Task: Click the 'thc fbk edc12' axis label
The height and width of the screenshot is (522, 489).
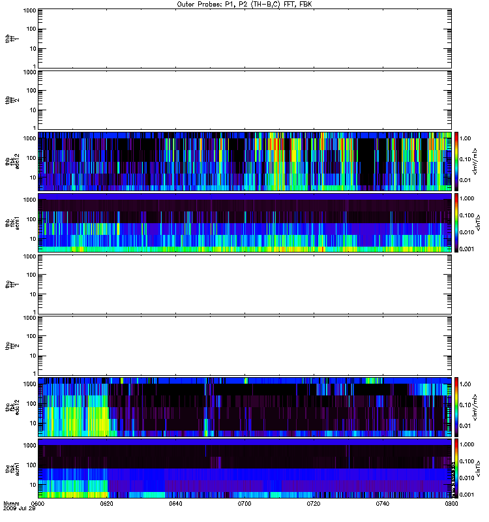Action: pos(12,407)
